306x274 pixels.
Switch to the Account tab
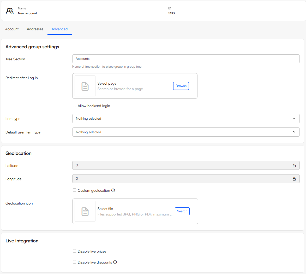[x=12, y=29]
